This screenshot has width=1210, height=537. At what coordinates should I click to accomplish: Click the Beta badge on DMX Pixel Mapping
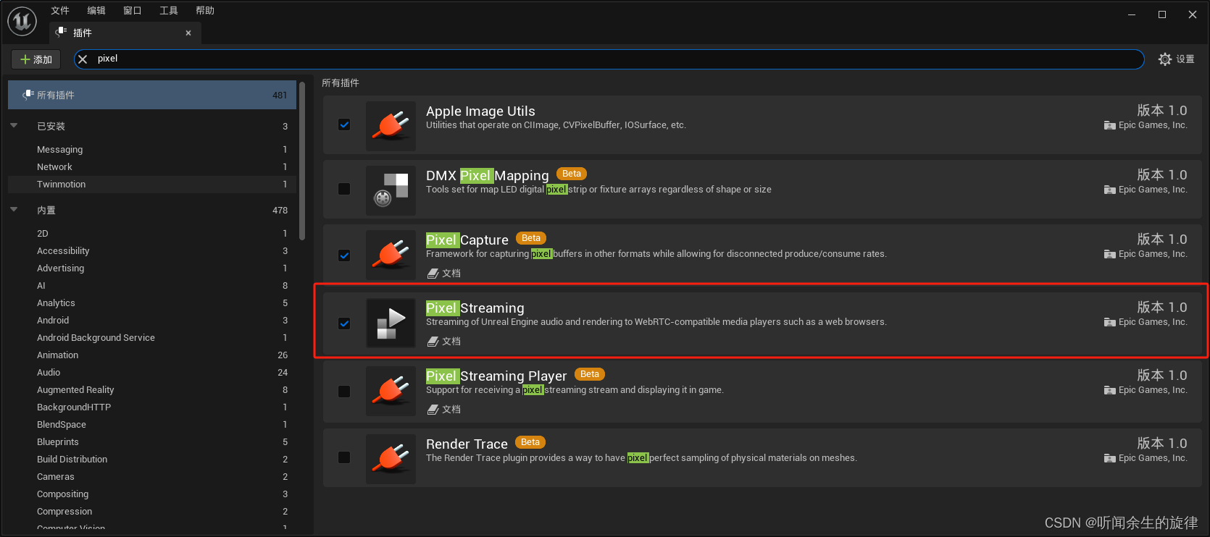coord(572,174)
